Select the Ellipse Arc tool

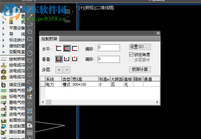[x=30, y=82]
